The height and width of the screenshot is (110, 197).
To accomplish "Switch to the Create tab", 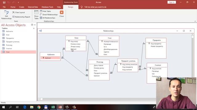I will pyautogui.click(x=22, y=7).
